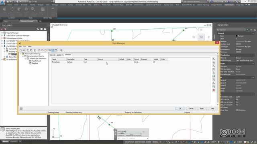Open the Analyze ribbon tab

pos(41,5)
